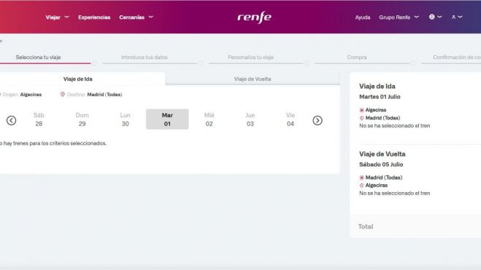481x270 pixels.
Task: Expand the Grupo Renfe dropdown
Action: (399, 17)
